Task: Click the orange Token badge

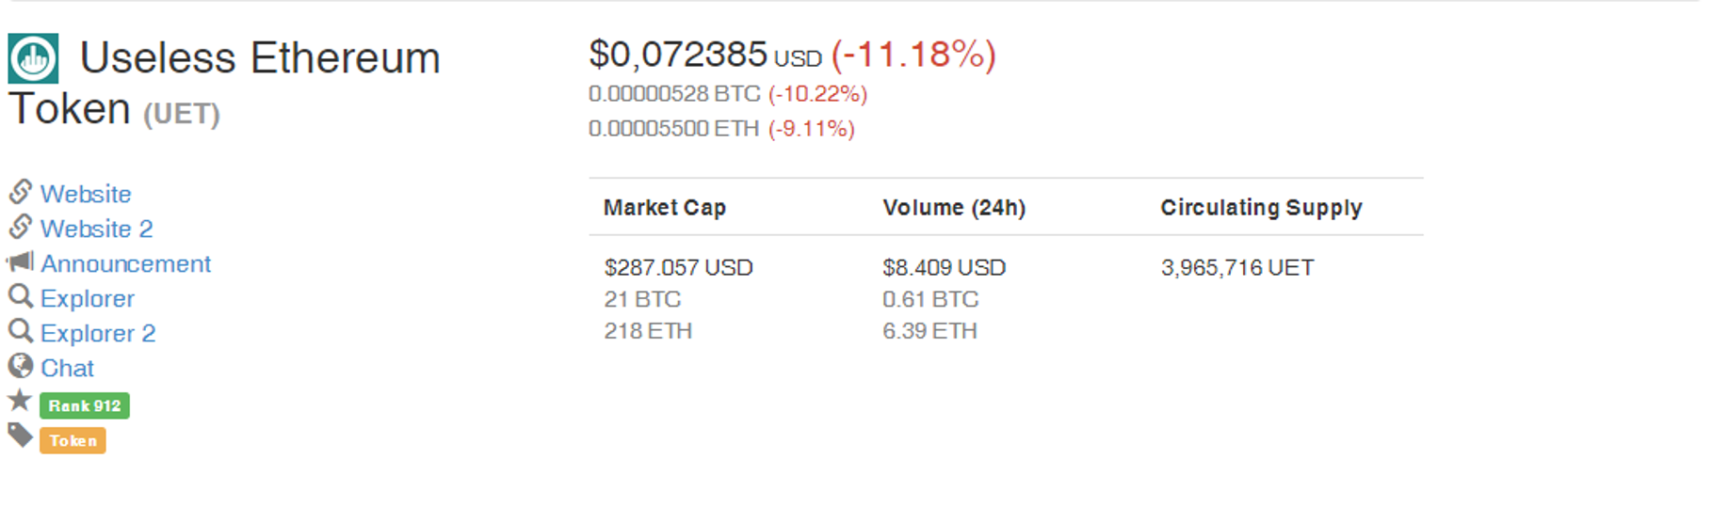Action: (x=73, y=440)
